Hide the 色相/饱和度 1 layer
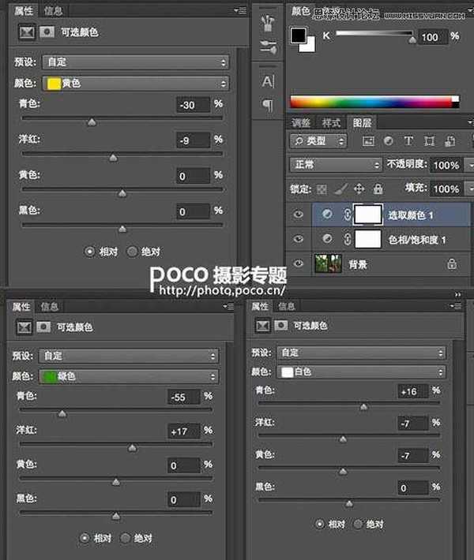The width and height of the screenshot is (474, 560). click(299, 239)
